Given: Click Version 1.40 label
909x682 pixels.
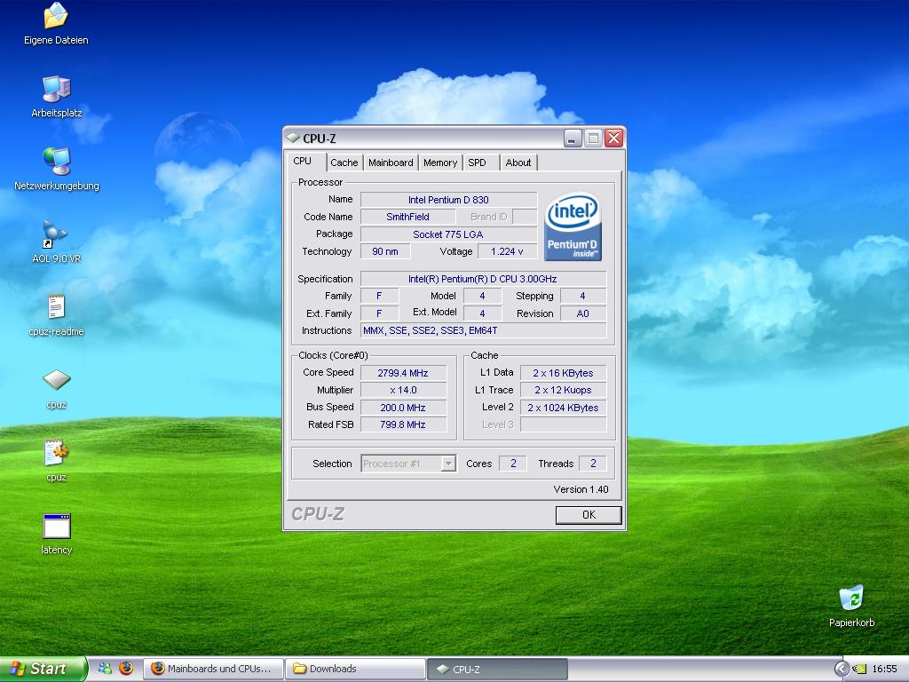Looking at the screenshot, I should [x=581, y=489].
